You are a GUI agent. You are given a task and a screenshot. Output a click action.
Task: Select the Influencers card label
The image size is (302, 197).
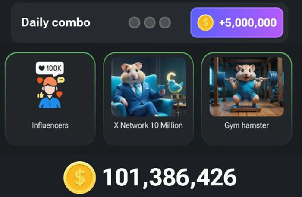point(50,125)
